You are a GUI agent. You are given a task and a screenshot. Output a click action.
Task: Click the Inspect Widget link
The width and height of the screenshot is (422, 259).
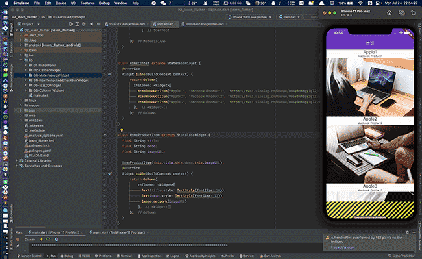click(343, 247)
